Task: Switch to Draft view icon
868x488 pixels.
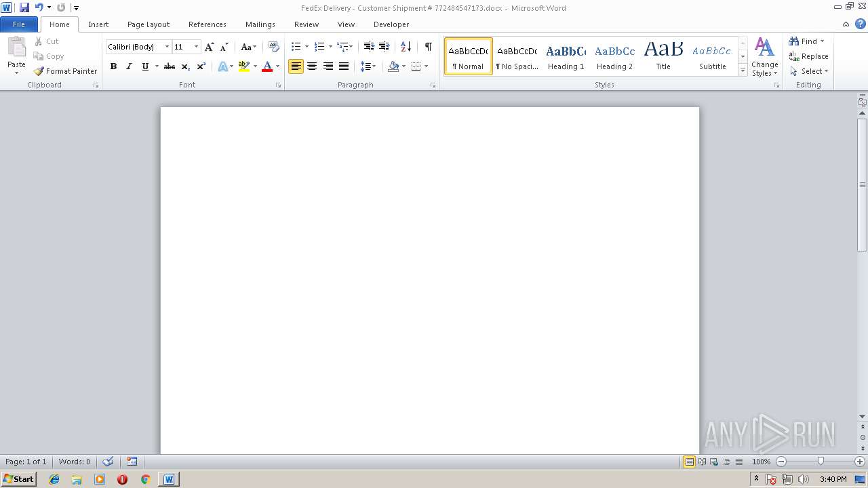Action: (738, 462)
